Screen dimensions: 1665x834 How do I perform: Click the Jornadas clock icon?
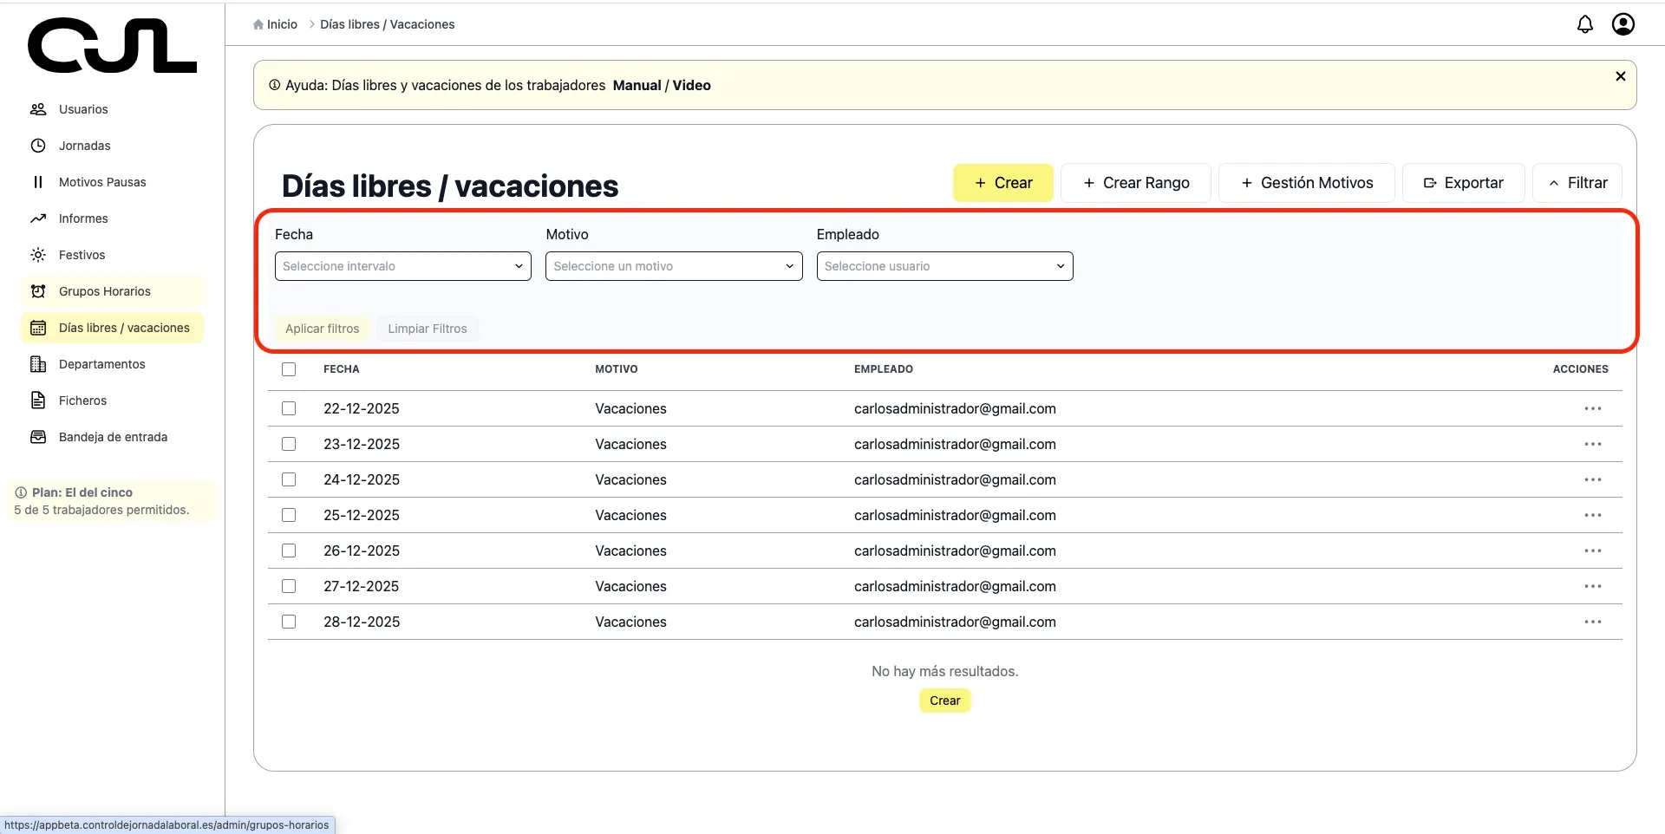38,146
